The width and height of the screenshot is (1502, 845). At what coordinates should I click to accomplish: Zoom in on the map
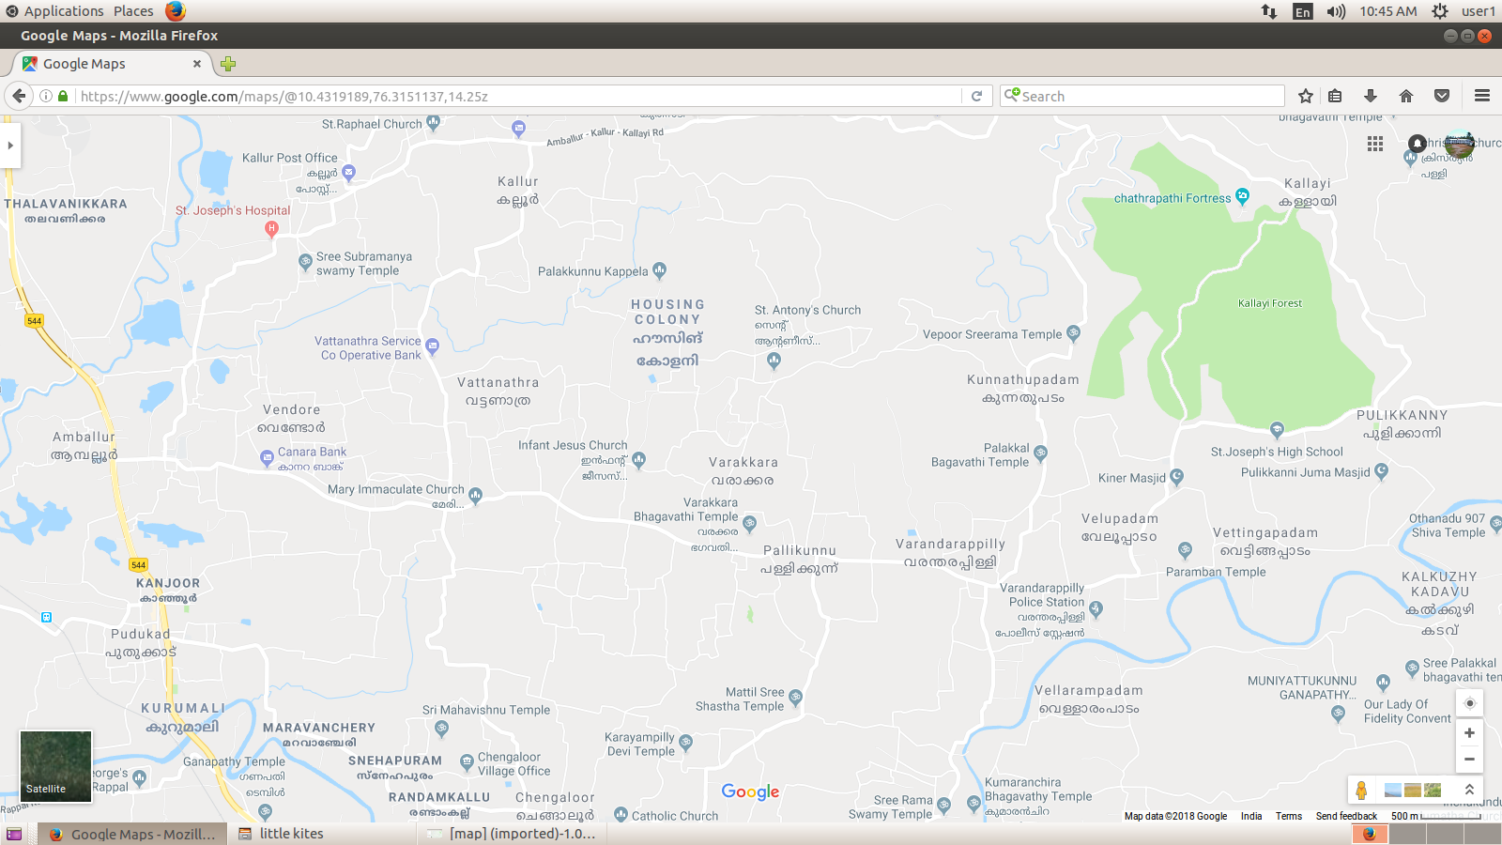click(x=1469, y=733)
